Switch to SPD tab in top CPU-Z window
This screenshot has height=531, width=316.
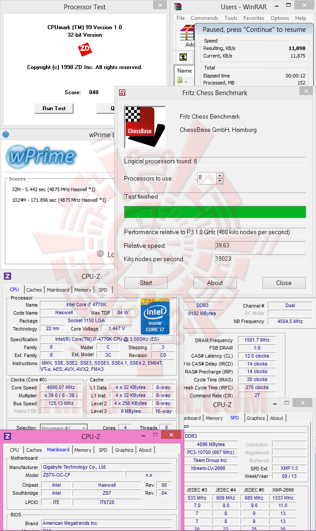tap(103, 290)
